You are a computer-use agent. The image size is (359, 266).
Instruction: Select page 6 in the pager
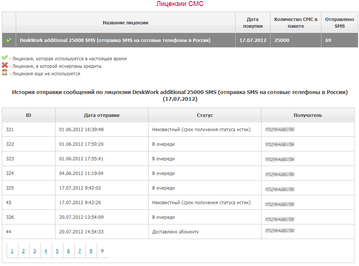tap(68, 251)
